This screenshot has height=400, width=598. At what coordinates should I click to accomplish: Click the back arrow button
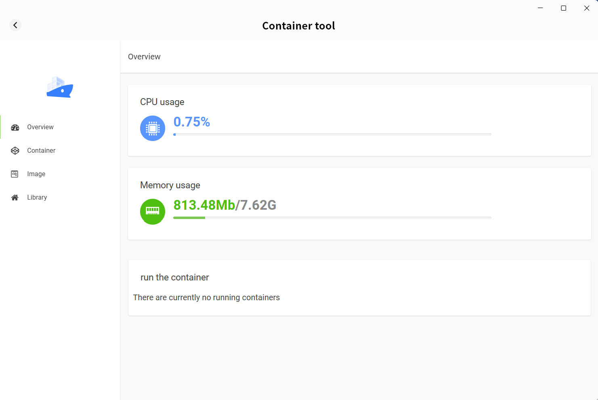tap(15, 25)
